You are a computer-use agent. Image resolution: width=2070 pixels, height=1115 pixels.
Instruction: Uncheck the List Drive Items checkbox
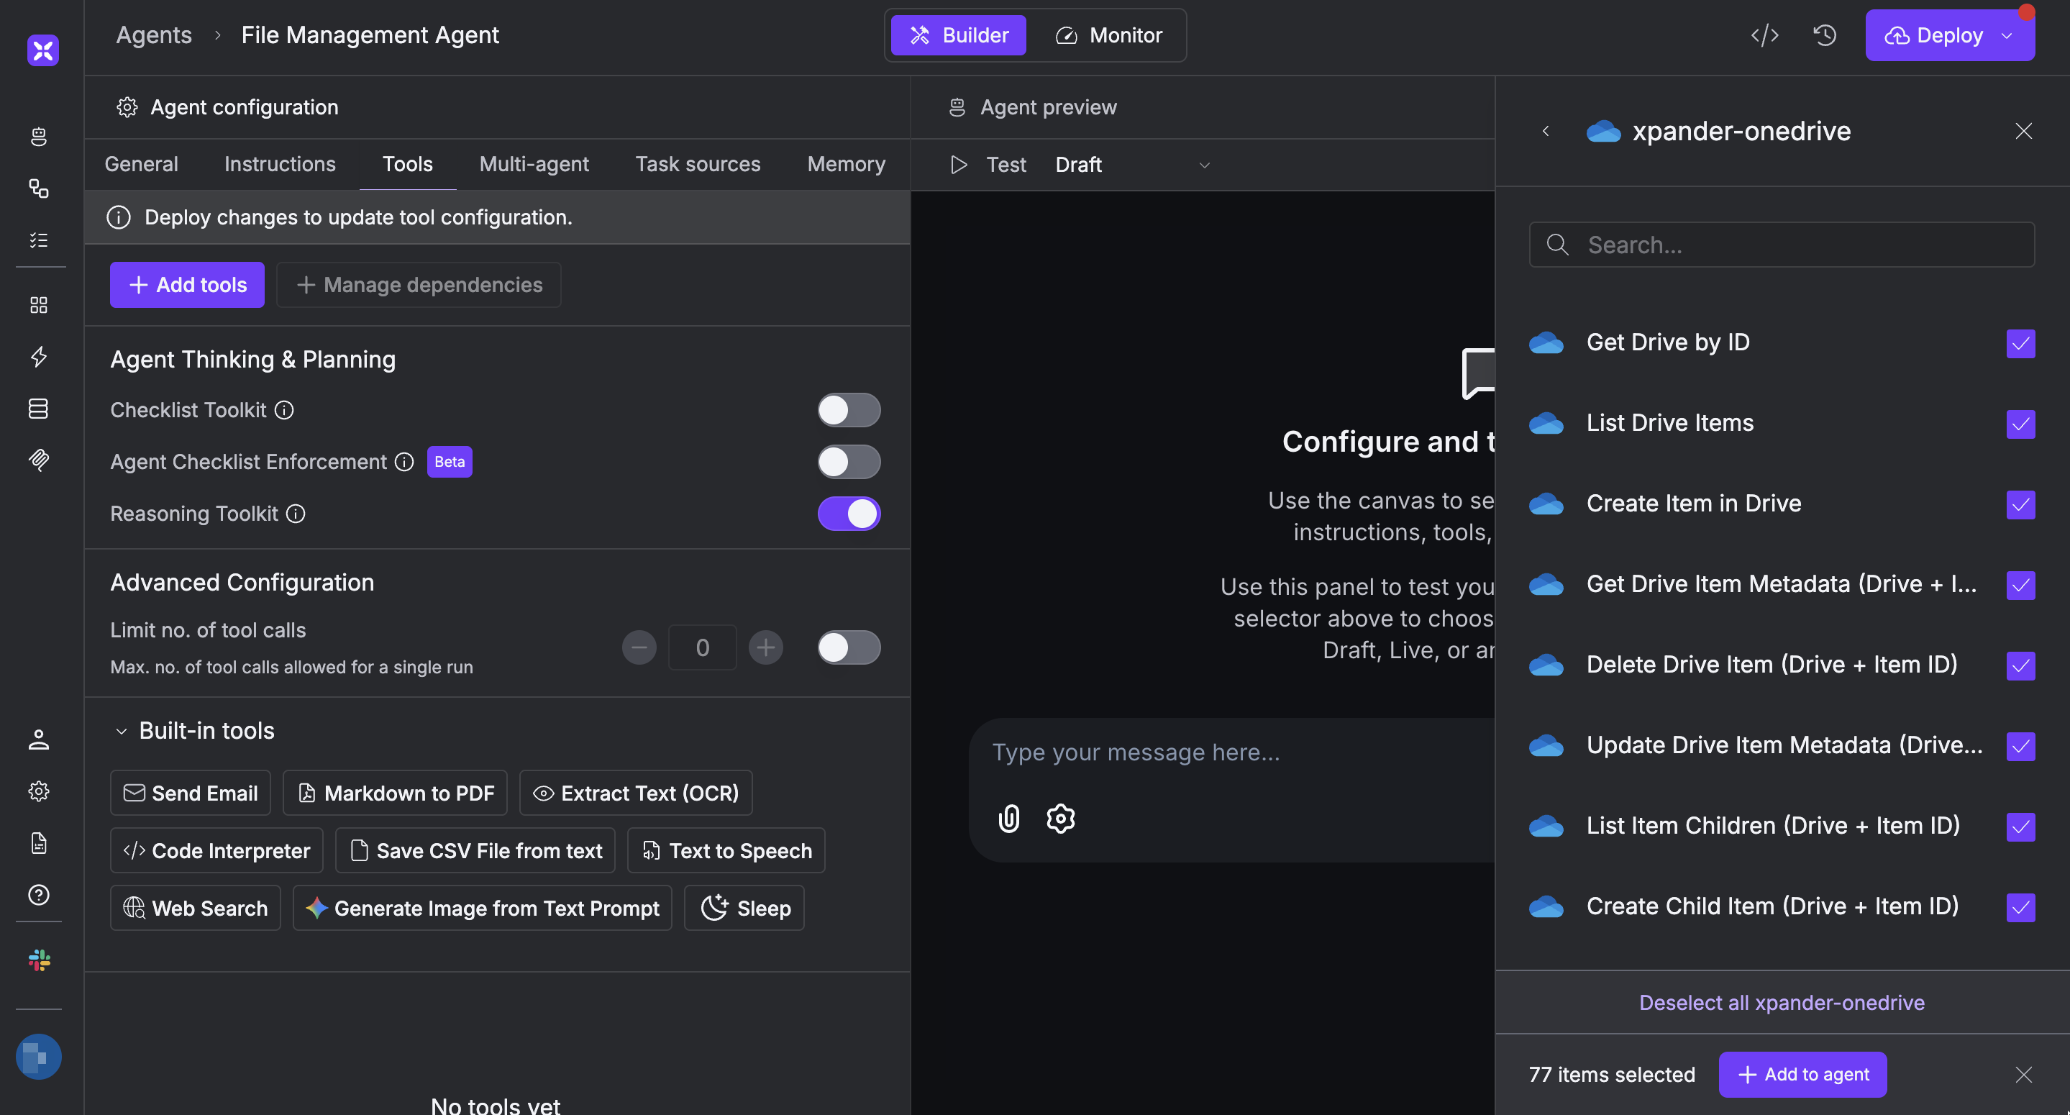tap(2020, 424)
